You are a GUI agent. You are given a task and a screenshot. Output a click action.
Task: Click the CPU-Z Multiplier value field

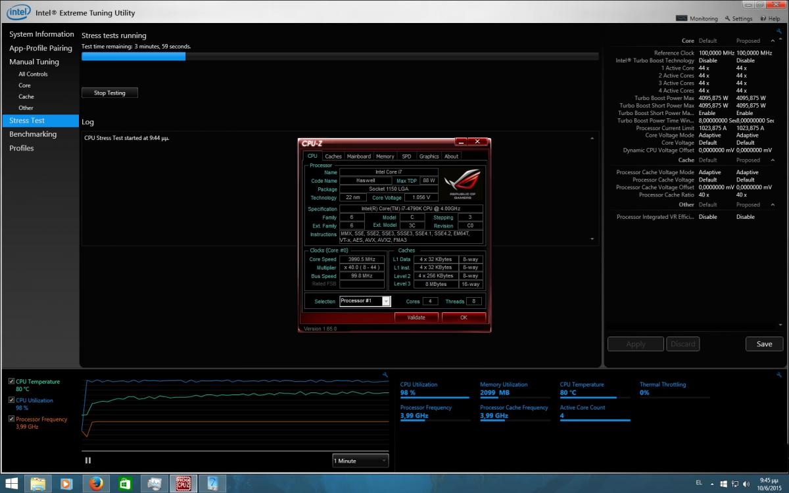[x=362, y=268]
